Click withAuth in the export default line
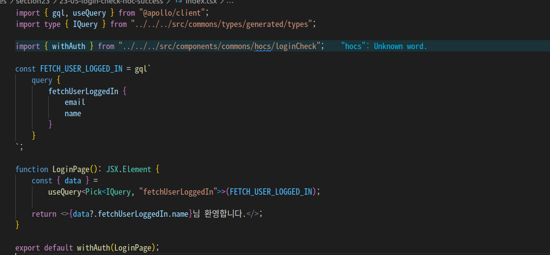 click(x=93, y=248)
